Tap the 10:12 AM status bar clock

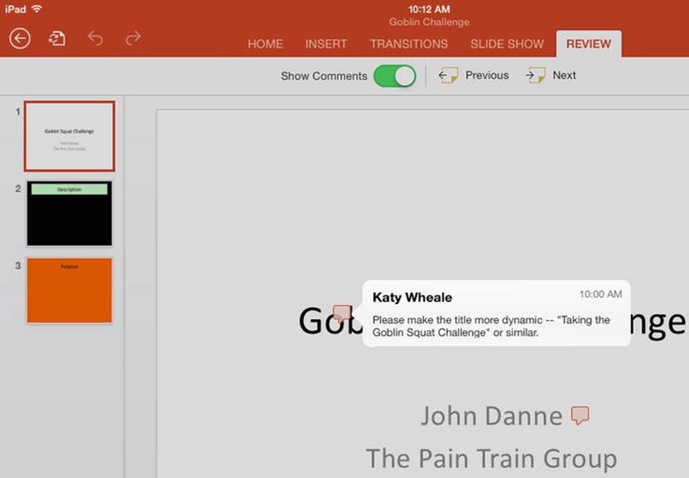click(x=429, y=9)
